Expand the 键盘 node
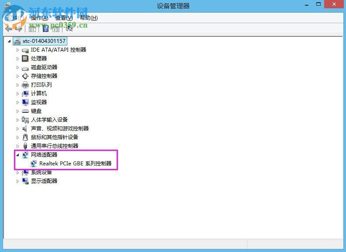This screenshot has height=252, width=346. (17, 111)
